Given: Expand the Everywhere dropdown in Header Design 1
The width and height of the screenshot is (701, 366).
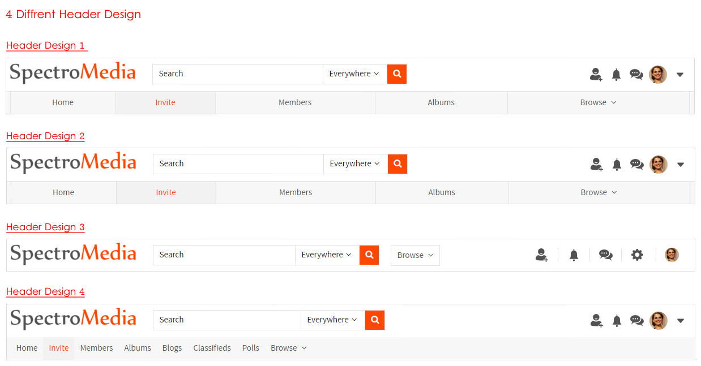Looking at the screenshot, I should click(354, 74).
